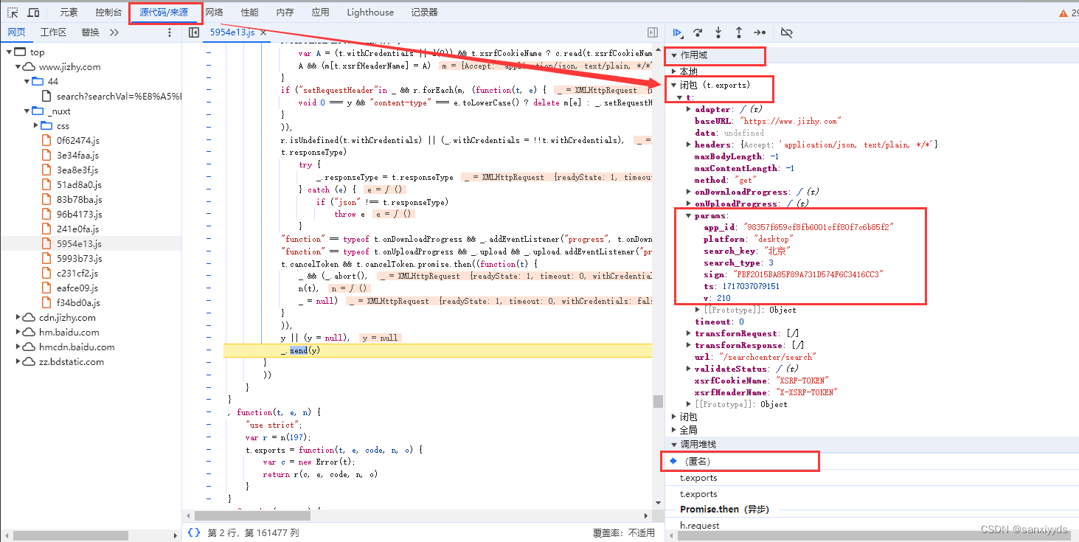Image resolution: width=1079 pixels, height=542 pixels.
Task: Open the Lighthouse panel
Action: pyautogui.click(x=370, y=12)
